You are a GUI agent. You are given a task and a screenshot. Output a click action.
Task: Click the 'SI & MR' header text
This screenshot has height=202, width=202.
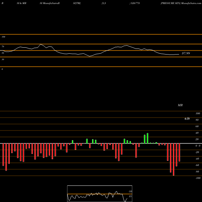pyautogui.click(x=21, y=3)
